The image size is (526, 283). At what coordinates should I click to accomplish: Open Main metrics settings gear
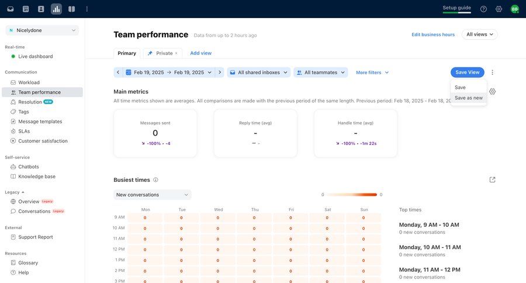[493, 92]
